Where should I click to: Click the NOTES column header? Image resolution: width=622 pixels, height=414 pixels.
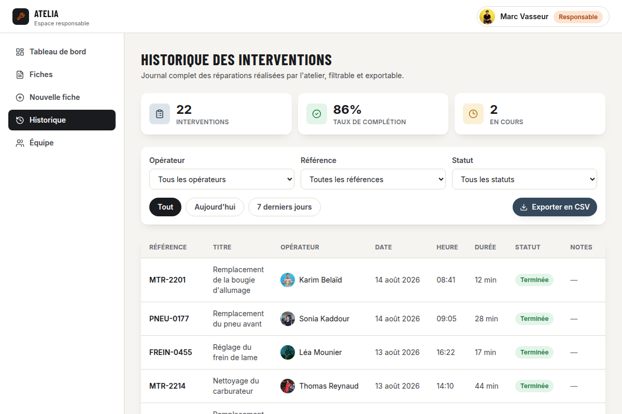[581, 247]
